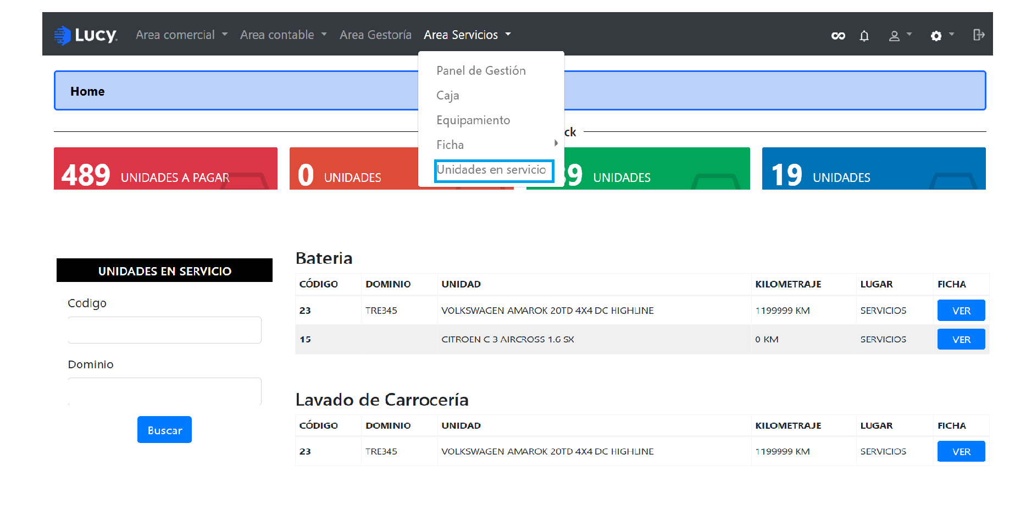Click the Lavado de Carrocería heading
The width and height of the screenshot is (1026, 526).
[x=382, y=400]
